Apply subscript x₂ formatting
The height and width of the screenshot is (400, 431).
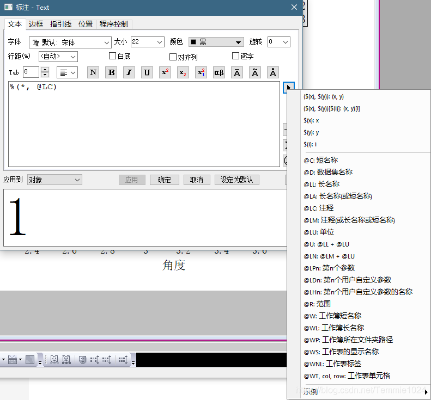[x=183, y=72]
